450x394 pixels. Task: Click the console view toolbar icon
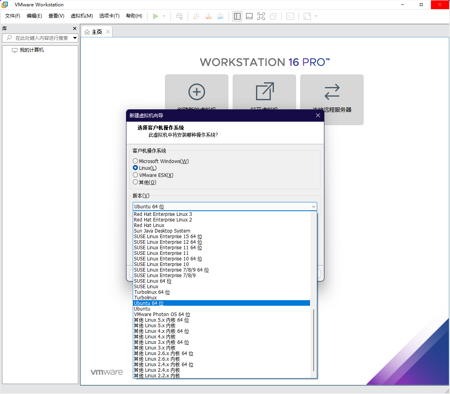[x=290, y=16]
